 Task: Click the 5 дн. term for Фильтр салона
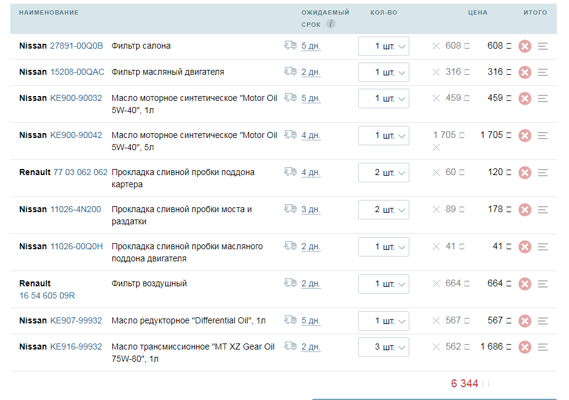point(311,46)
